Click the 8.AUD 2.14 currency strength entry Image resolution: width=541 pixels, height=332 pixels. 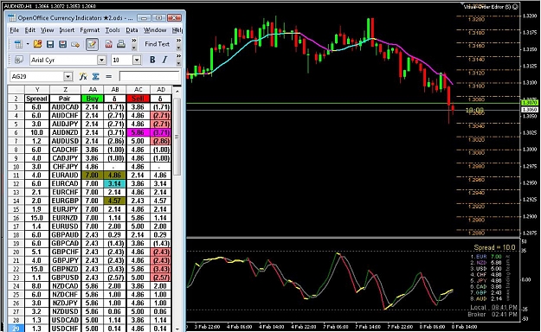click(x=486, y=299)
